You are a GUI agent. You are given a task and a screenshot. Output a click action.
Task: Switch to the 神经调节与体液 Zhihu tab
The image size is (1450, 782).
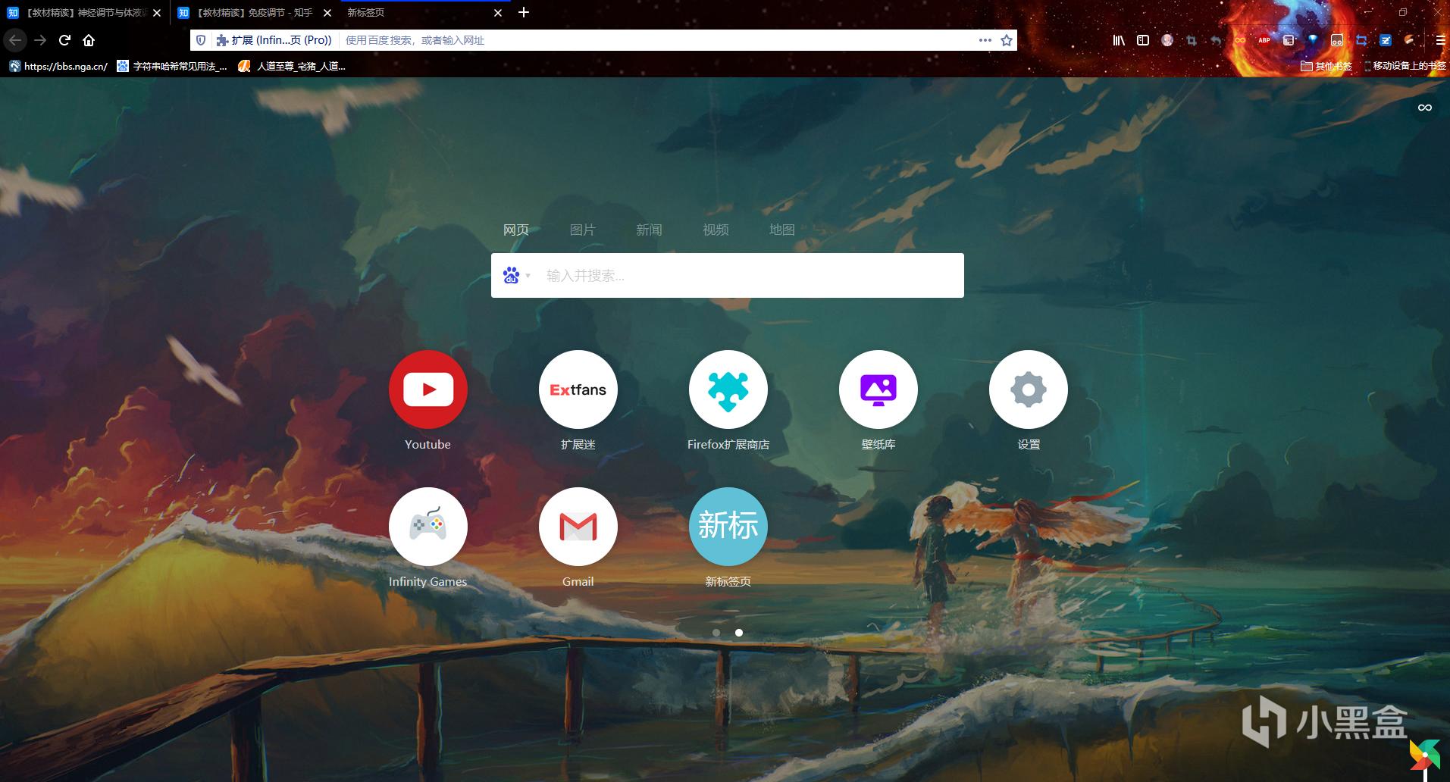84,13
